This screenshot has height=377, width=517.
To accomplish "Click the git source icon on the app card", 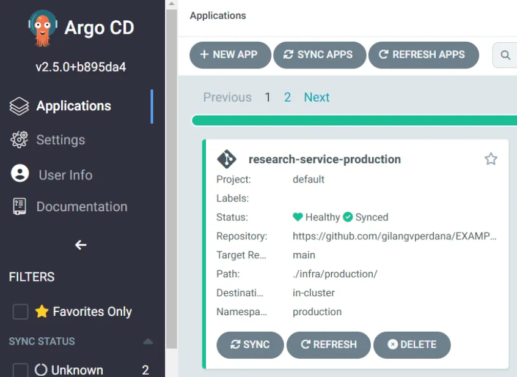I will tap(227, 159).
